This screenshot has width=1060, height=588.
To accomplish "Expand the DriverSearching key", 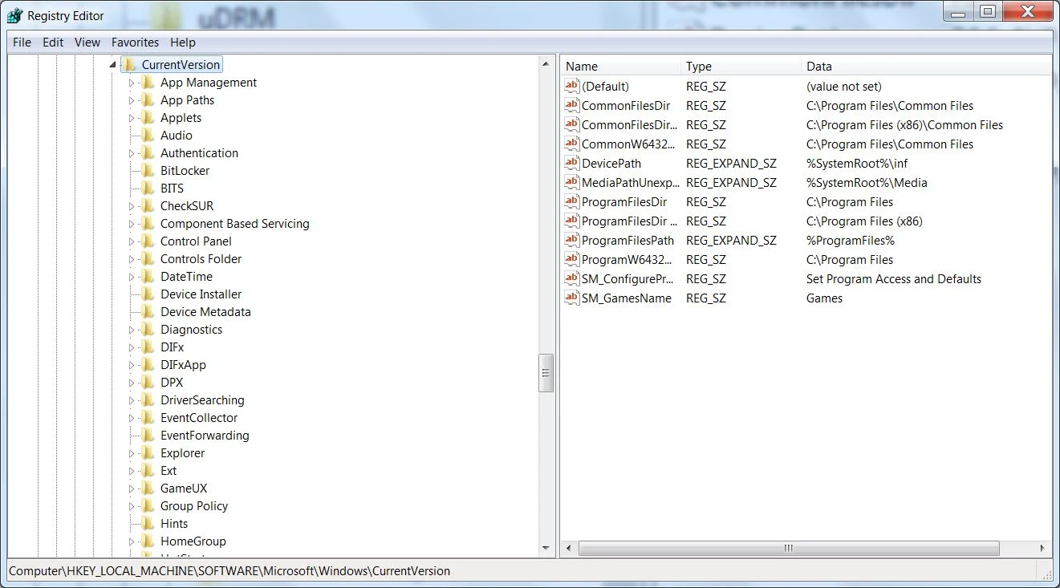I will tap(132, 400).
